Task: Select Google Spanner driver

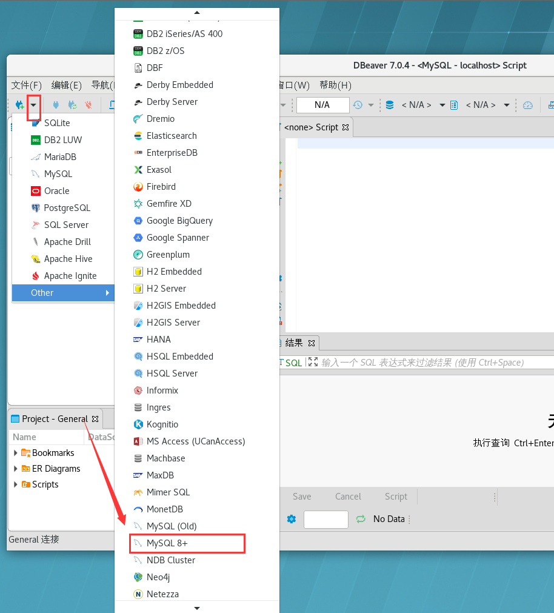Action: [x=197, y=238]
